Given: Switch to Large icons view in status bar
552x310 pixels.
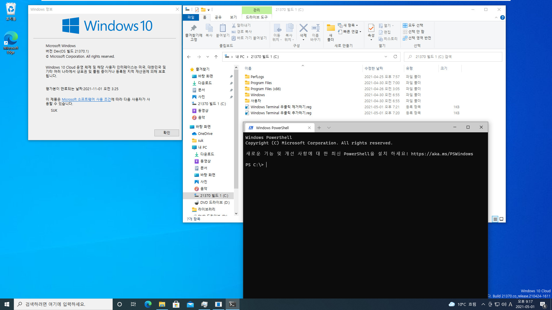Looking at the screenshot, I should pyautogui.click(x=501, y=219).
